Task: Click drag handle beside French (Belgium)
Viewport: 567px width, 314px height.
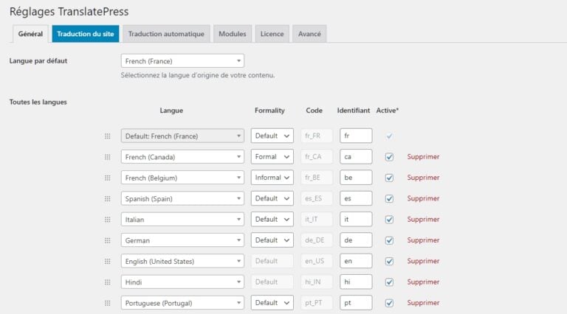Action: [107, 178]
